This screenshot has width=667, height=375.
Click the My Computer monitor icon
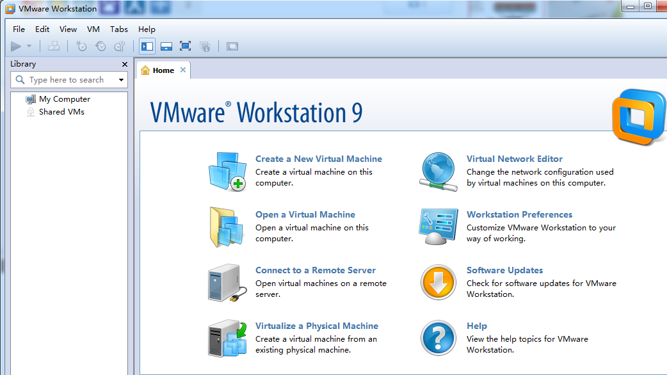point(31,99)
